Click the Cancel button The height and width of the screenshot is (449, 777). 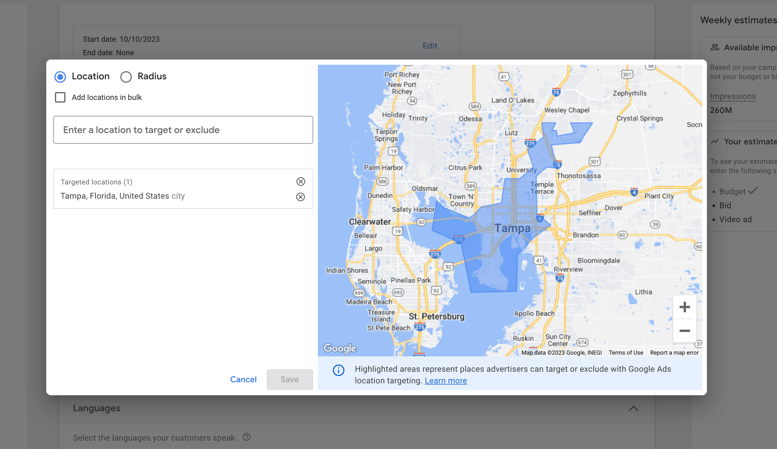pos(243,379)
